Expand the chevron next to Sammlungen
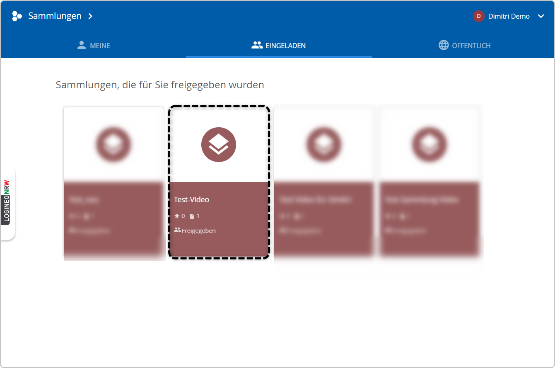This screenshot has height=368, width=555. [x=90, y=16]
